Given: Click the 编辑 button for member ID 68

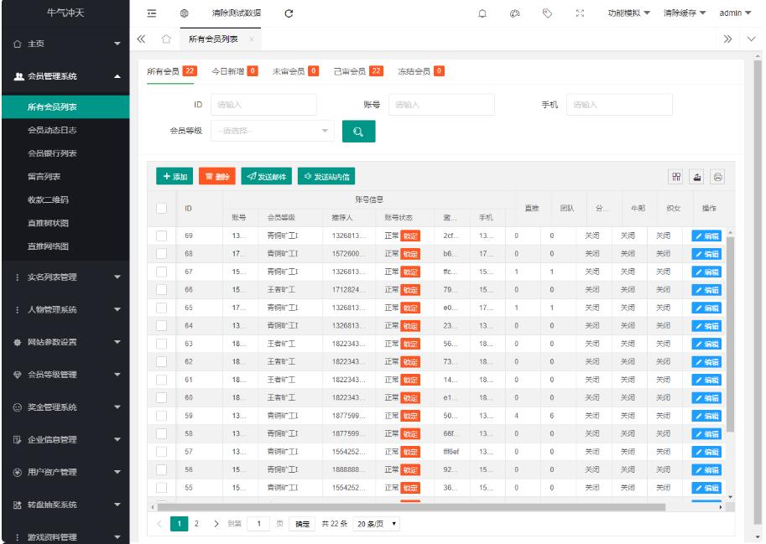Looking at the screenshot, I should point(706,254).
